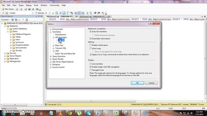This screenshot has width=207, height=116.
Task: Check the Navigation bar checkbox
Action: tap(91, 70)
